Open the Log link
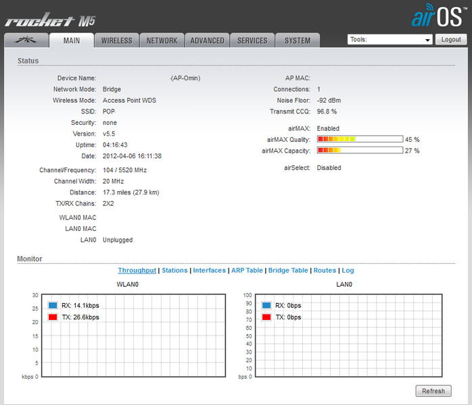This screenshot has height=405, width=472. [348, 270]
